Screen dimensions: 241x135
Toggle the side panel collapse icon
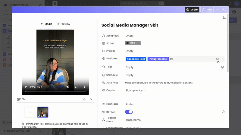(224, 17)
